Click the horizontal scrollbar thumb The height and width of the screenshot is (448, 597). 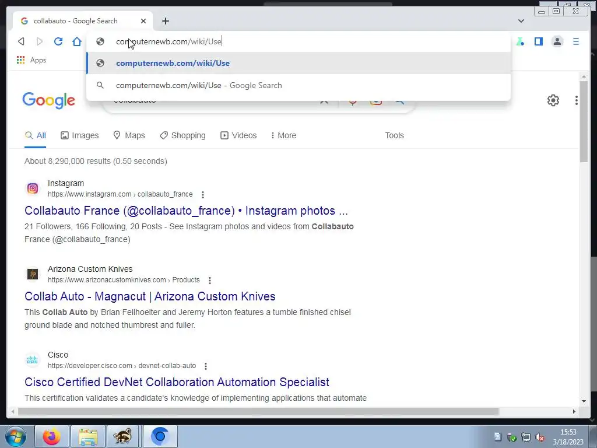click(258, 411)
